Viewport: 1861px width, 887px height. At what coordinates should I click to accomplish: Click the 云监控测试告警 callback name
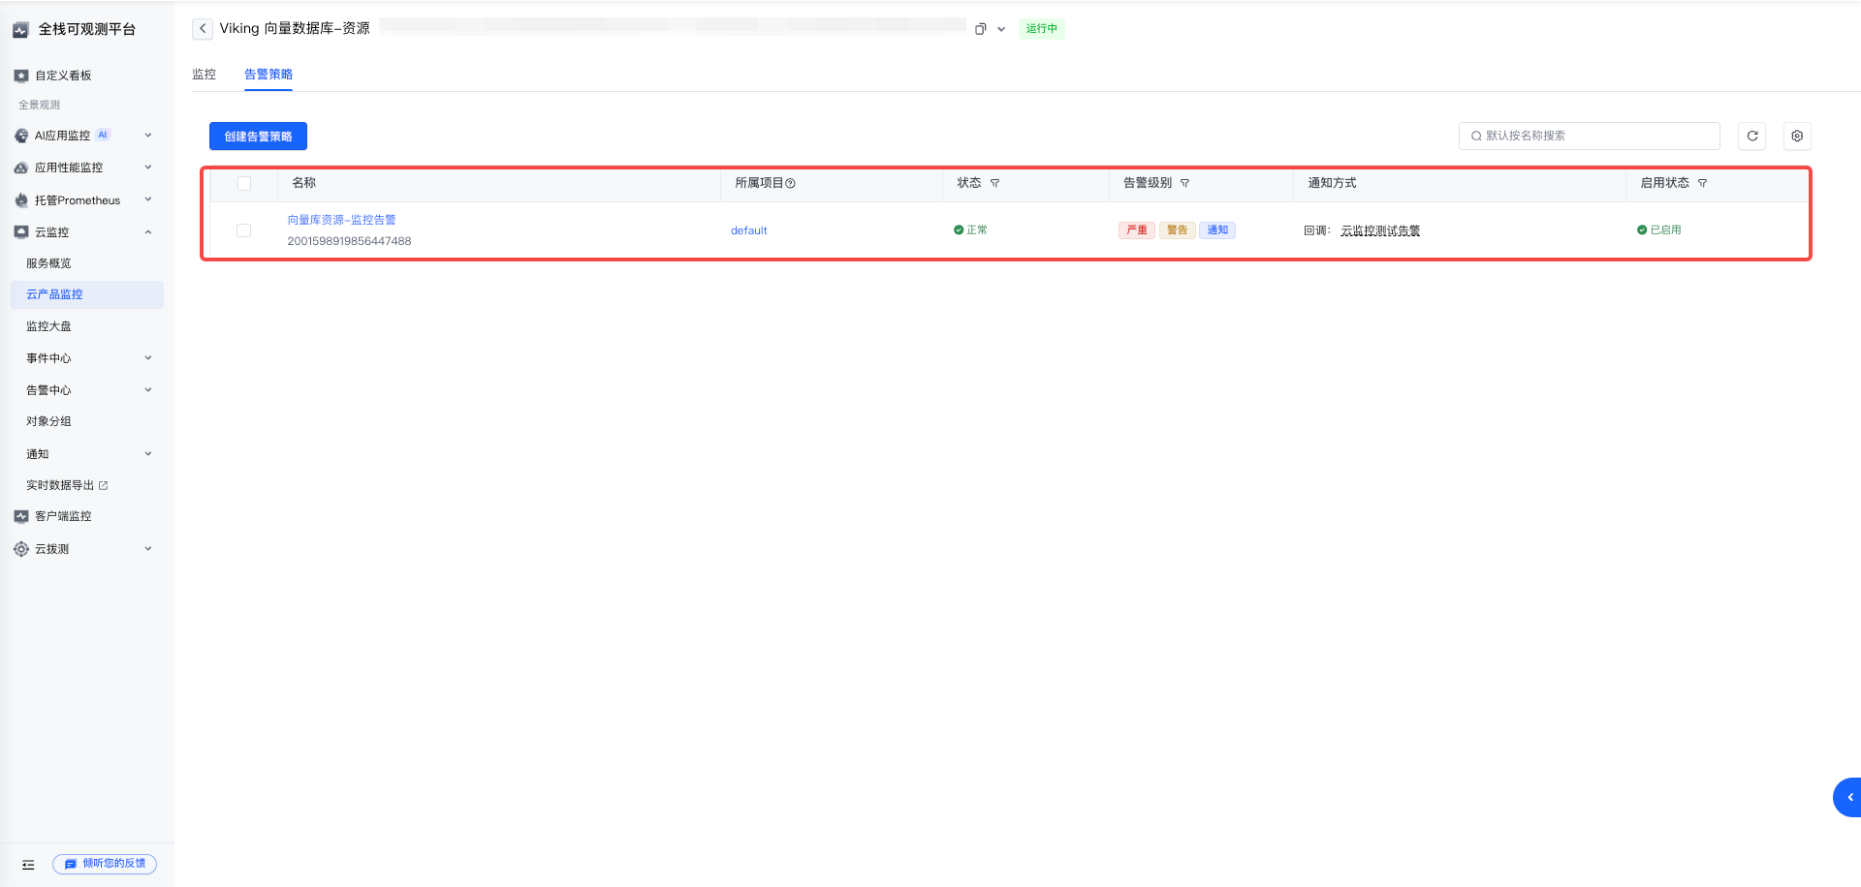[1380, 230]
